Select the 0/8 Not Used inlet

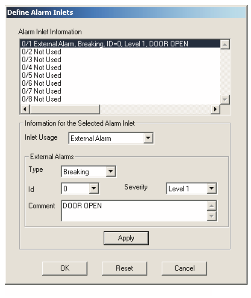tap(120, 99)
